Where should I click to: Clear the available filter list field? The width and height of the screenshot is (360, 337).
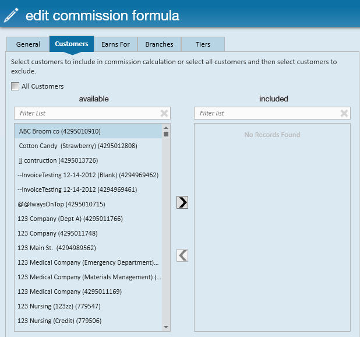click(x=164, y=113)
